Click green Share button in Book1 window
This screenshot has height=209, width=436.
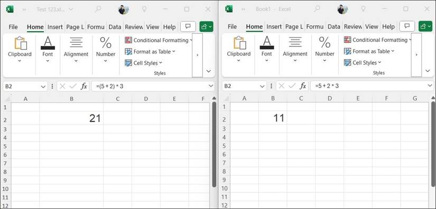click(x=425, y=26)
